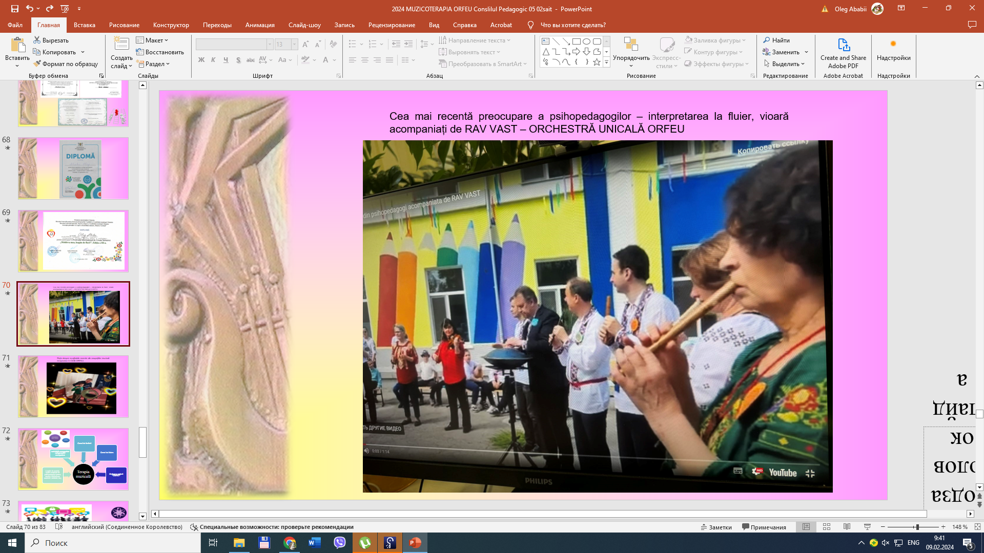Switch to the Анимация tab
Image resolution: width=984 pixels, height=553 pixels.
(x=260, y=25)
